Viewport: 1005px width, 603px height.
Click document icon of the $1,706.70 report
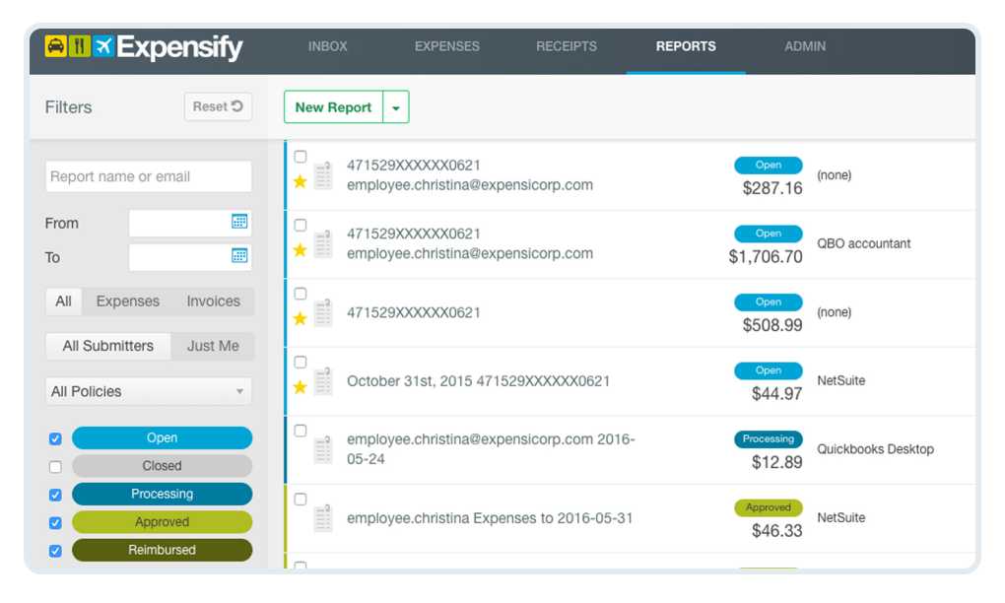pyautogui.click(x=324, y=244)
